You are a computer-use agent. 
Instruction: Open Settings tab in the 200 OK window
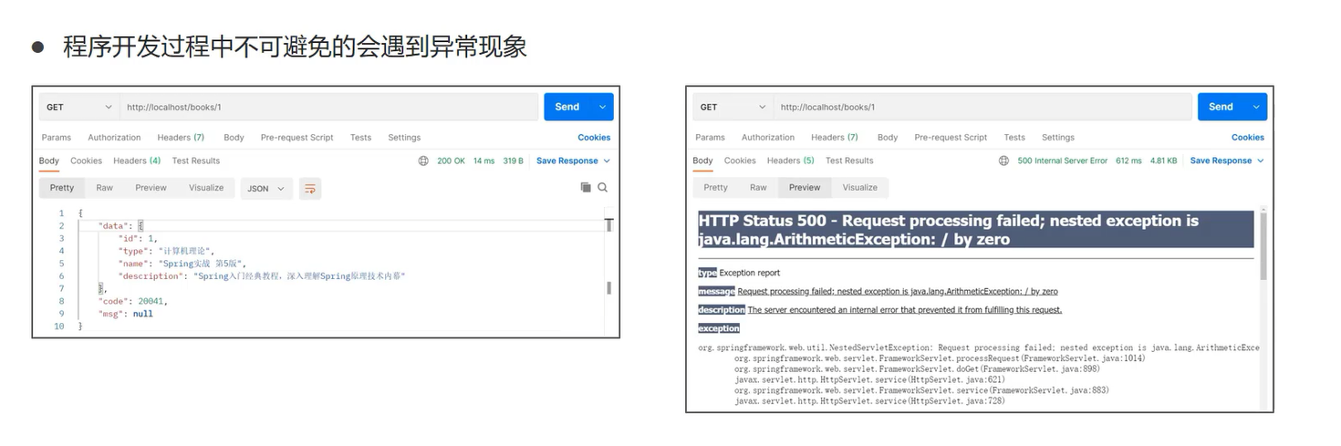coord(404,138)
